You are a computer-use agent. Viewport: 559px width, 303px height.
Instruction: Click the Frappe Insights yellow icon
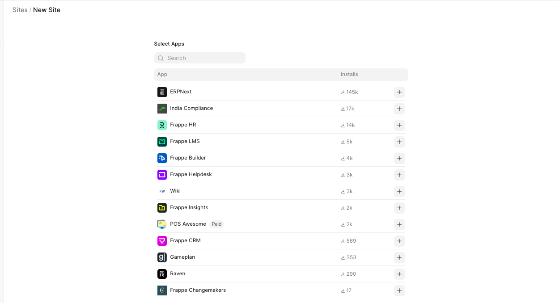162,208
